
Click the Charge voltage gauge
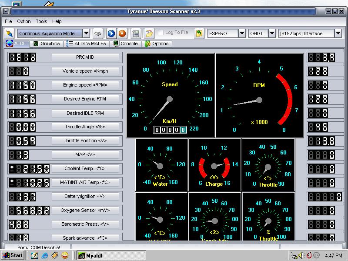point(214,165)
